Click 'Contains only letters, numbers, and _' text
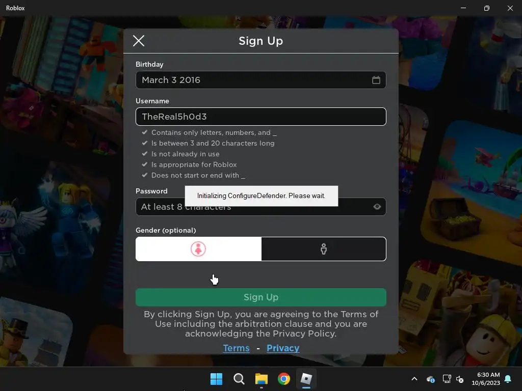The height and width of the screenshot is (391, 522). pos(214,133)
